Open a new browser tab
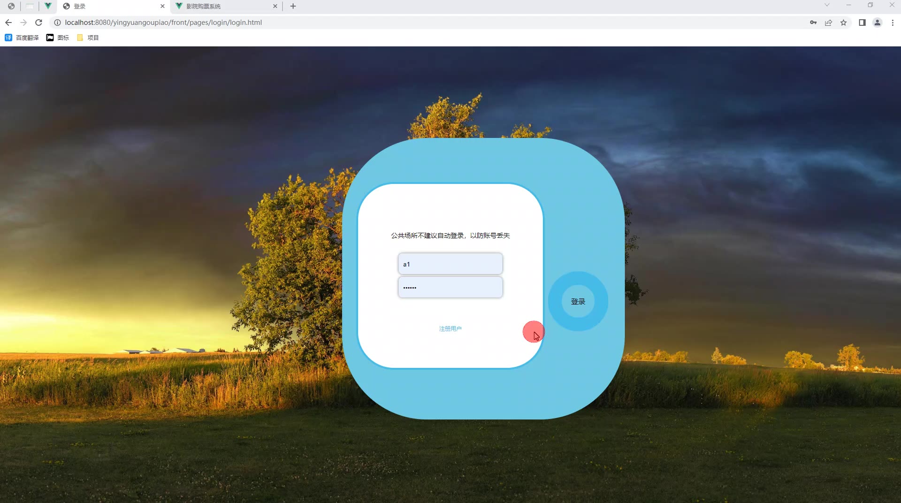 (x=293, y=6)
